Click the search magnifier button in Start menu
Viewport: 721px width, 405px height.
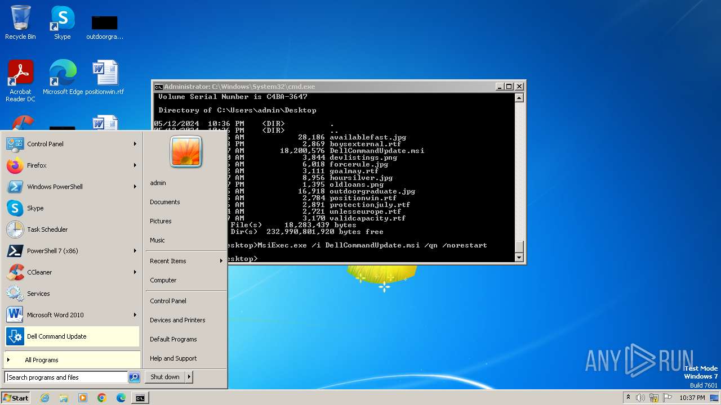coord(134,377)
